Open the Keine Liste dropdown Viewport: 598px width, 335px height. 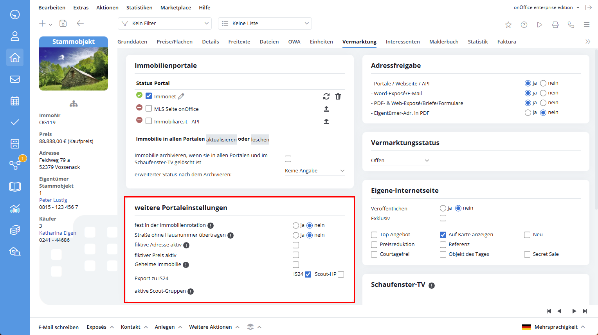coord(265,24)
